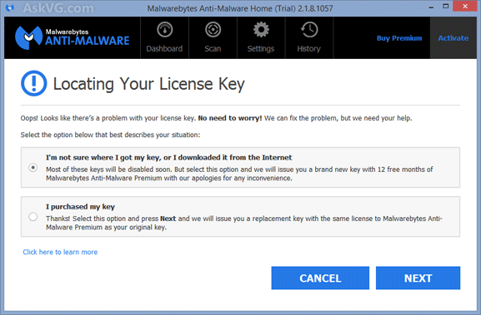
Task: Click the "I purchased my key" heading text
Action: click(x=80, y=207)
